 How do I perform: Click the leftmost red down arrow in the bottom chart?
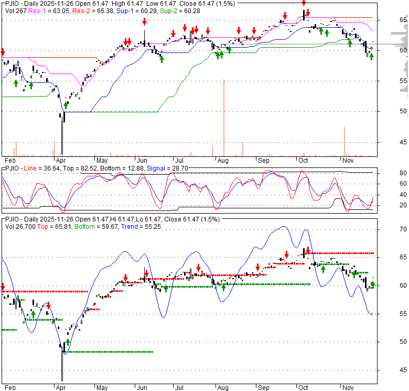(3, 287)
